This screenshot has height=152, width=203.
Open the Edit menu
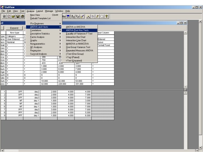tap(9, 11)
